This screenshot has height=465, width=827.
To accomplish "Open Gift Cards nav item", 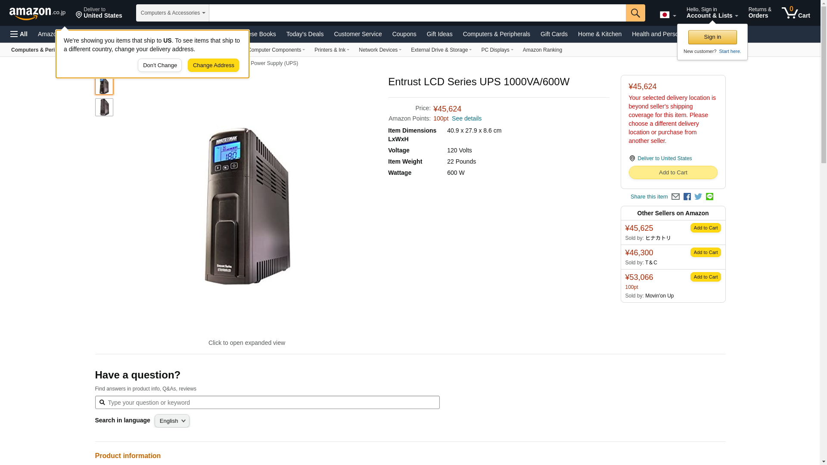I will pyautogui.click(x=553, y=34).
